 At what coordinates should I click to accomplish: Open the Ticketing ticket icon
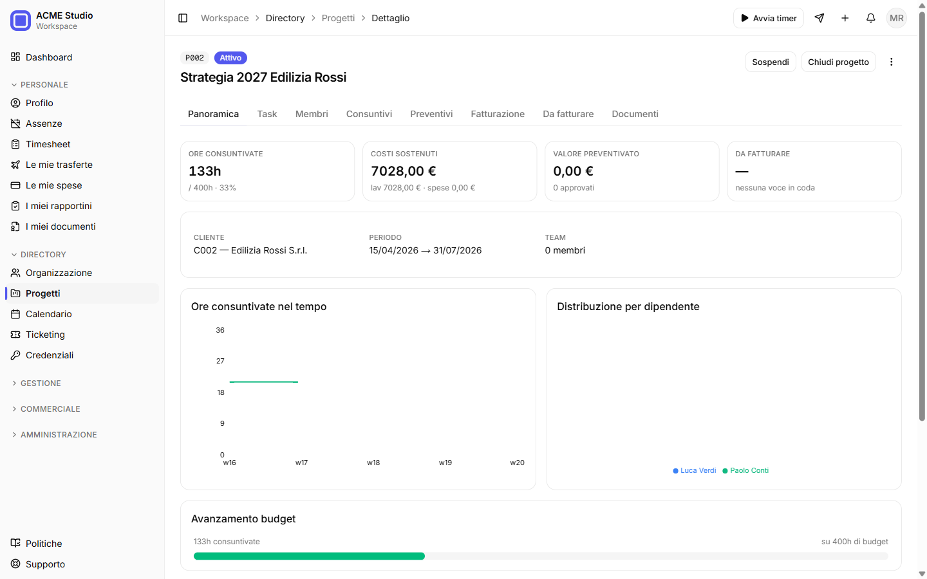coord(15,335)
